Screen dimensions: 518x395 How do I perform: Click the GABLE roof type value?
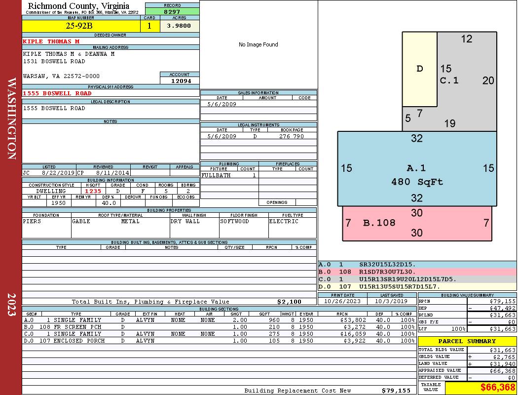(81, 222)
